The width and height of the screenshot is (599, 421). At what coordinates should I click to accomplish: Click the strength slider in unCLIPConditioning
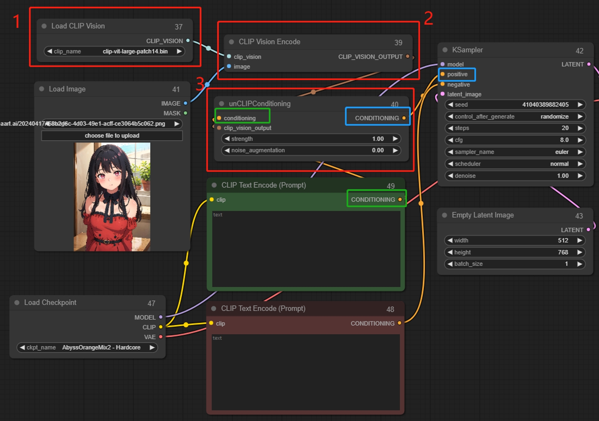coord(310,139)
